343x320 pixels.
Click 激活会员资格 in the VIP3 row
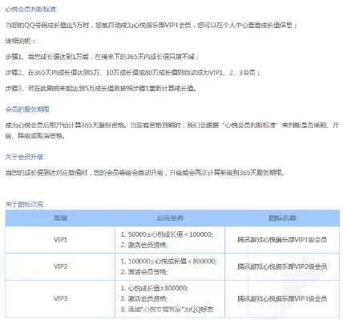click(x=144, y=299)
